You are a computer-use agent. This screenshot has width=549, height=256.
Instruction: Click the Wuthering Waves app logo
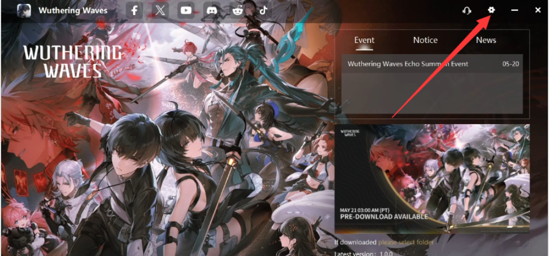pyautogui.click(x=24, y=11)
